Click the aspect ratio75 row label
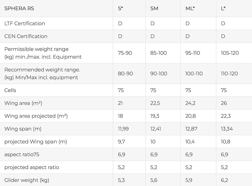This screenshot has height=186, width=252. (22, 155)
